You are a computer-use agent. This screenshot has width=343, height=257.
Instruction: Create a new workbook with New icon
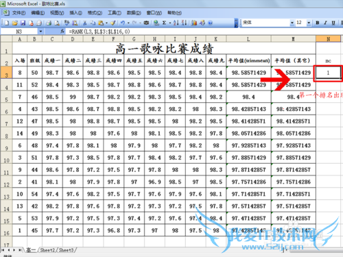(7, 23)
